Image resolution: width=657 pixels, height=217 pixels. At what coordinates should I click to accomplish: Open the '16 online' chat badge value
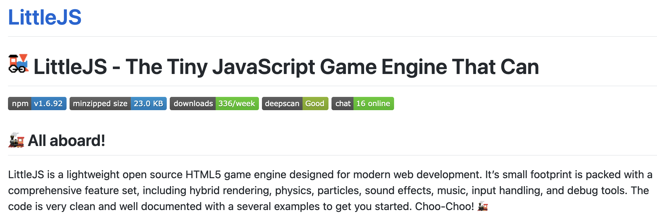373,104
